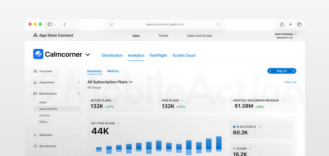Click the info icon next to Active Plans
The image size is (329, 156).
click(x=115, y=101)
